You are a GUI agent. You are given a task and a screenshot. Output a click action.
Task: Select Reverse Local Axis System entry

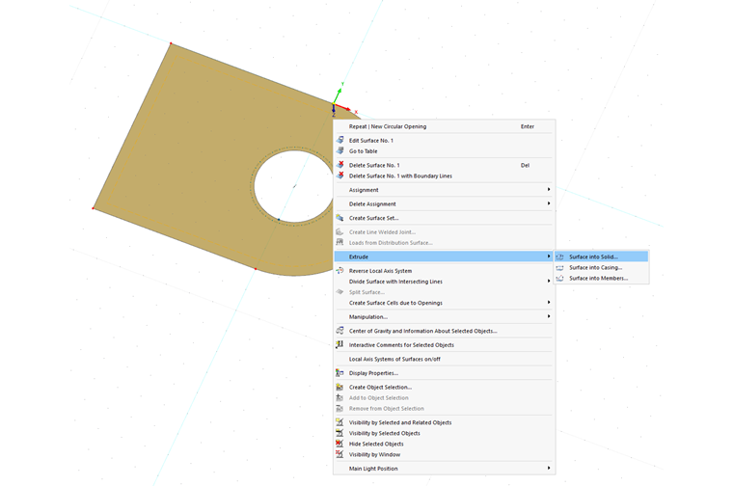(x=444, y=271)
